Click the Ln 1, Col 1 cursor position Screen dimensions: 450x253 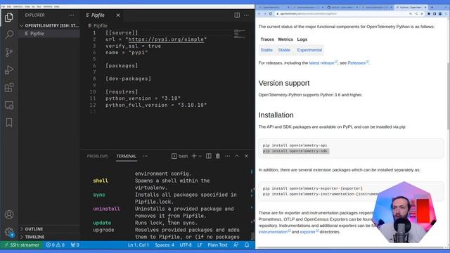[x=139, y=245]
